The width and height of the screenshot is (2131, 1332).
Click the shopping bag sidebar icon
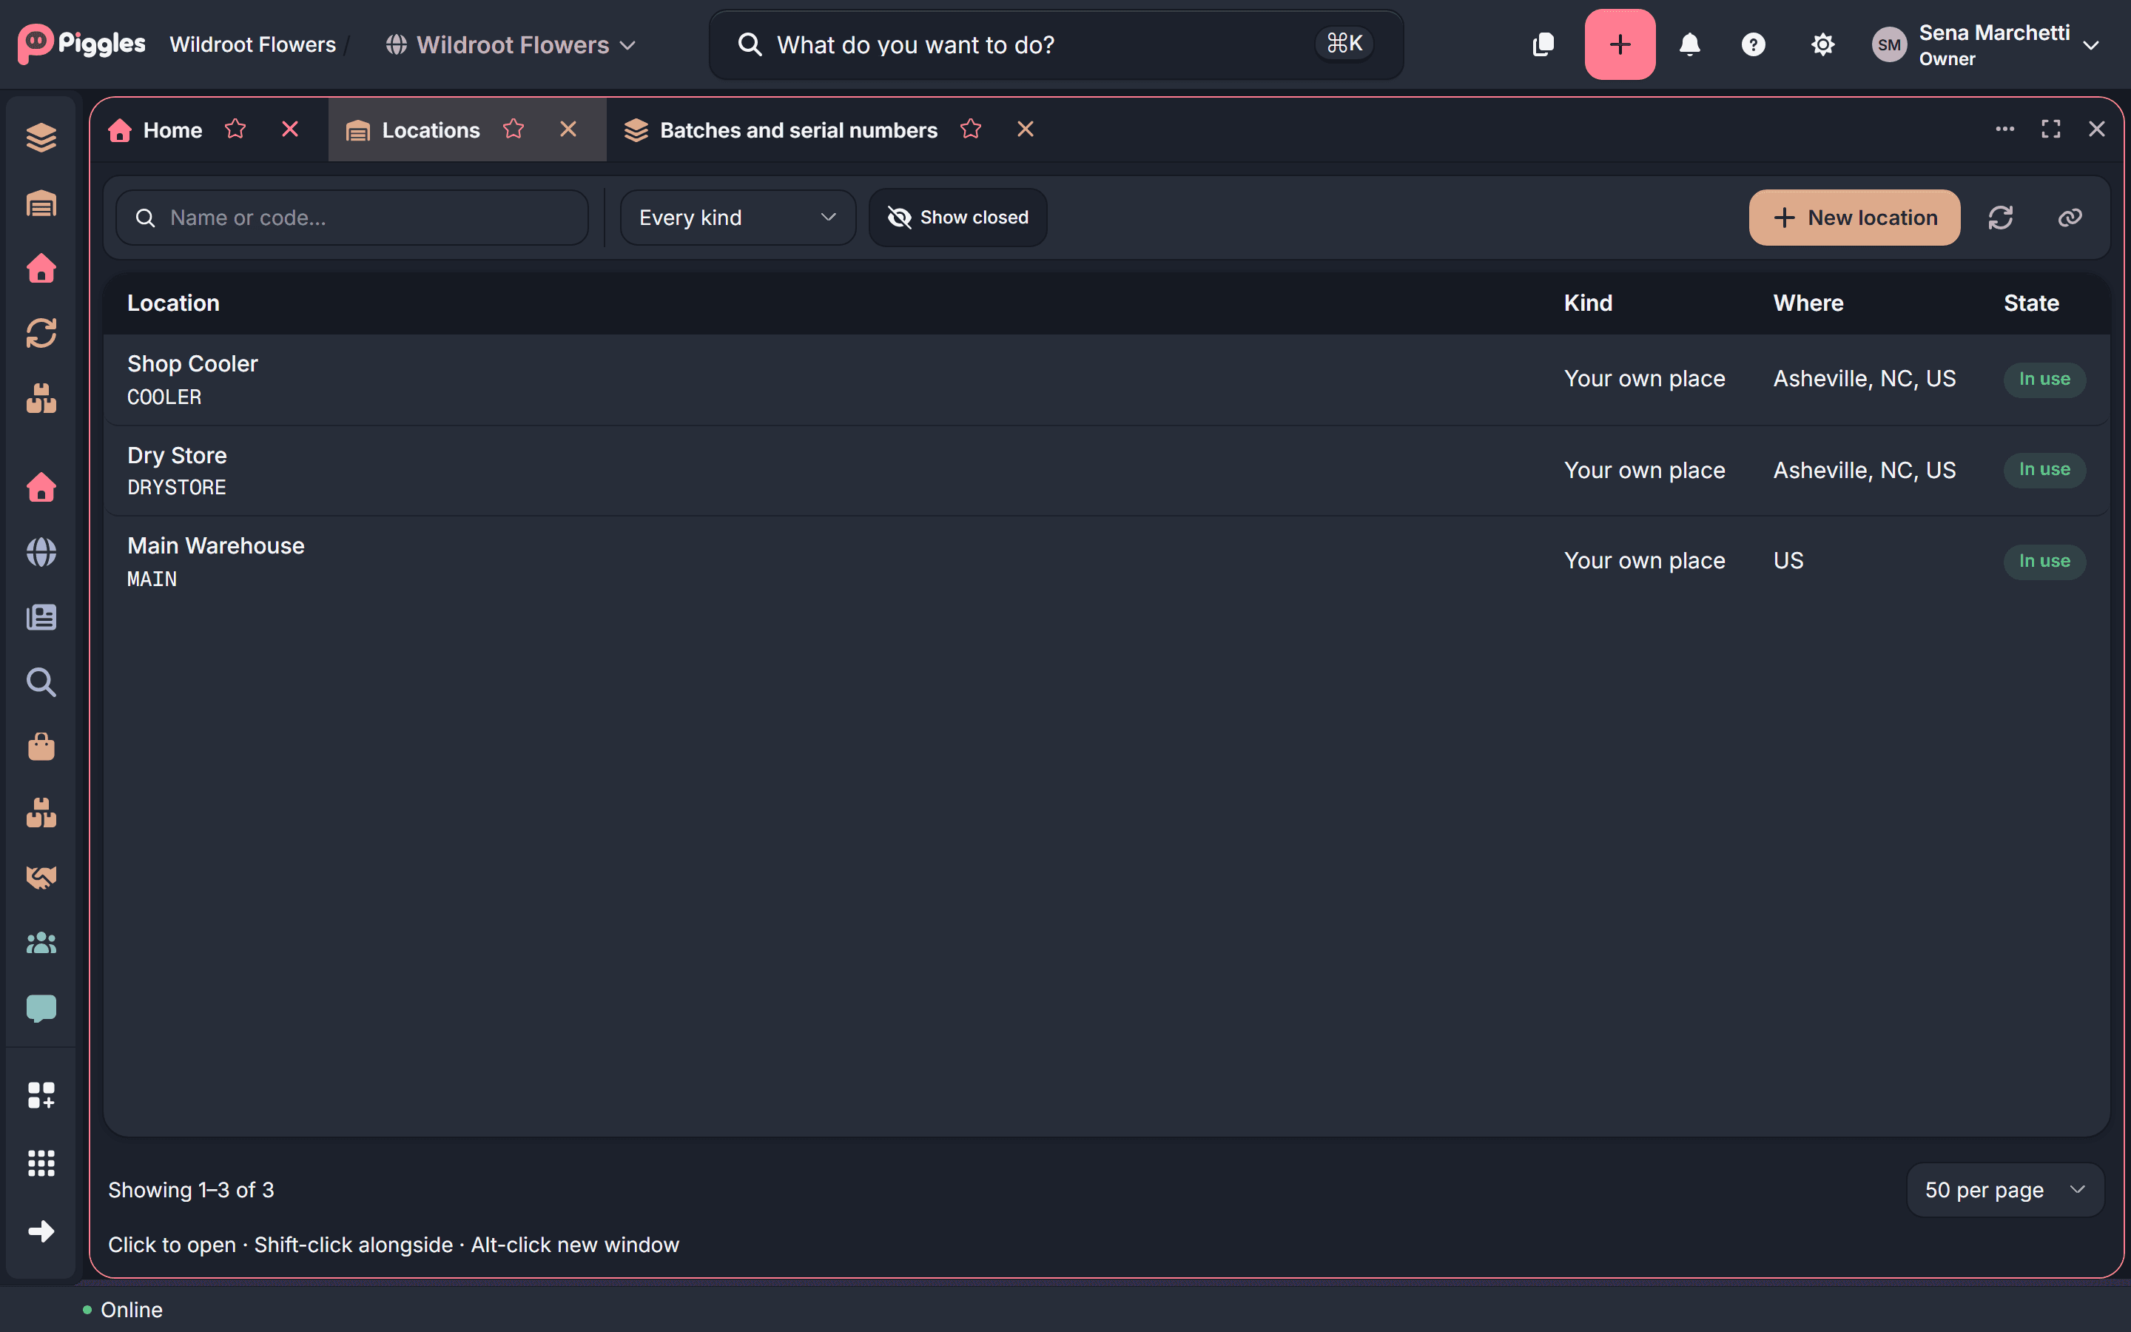[x=41, y=747]
